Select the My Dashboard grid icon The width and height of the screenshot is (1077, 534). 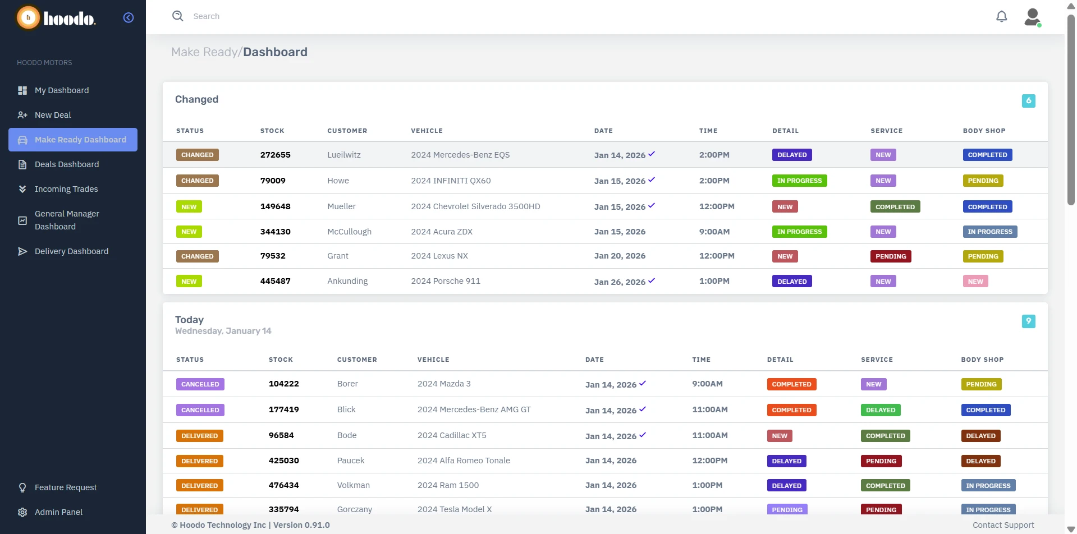click(22, 90)
